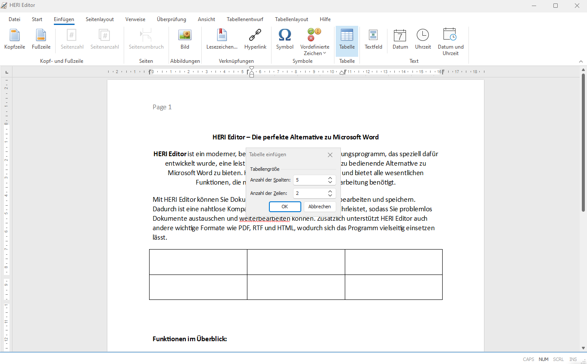Insert Datum und Uhrzeit field
Viewport: 587px width, 364px height.
tap(451, 42)
